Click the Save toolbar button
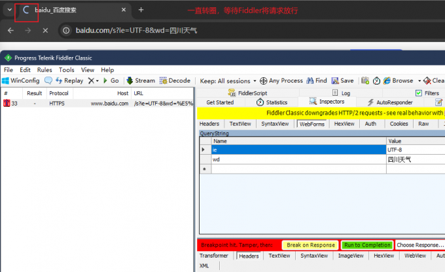 point(342,81)
